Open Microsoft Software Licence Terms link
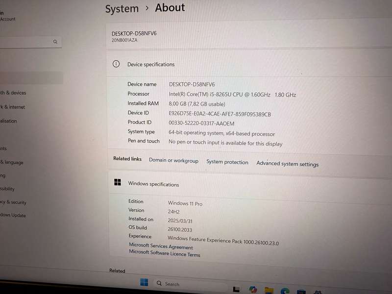Image resolution: width=392 pixels, height=294 pixels. (x=165, y=253)
